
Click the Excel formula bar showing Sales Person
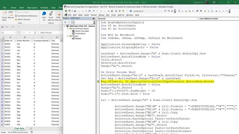[x=51, y=32]
